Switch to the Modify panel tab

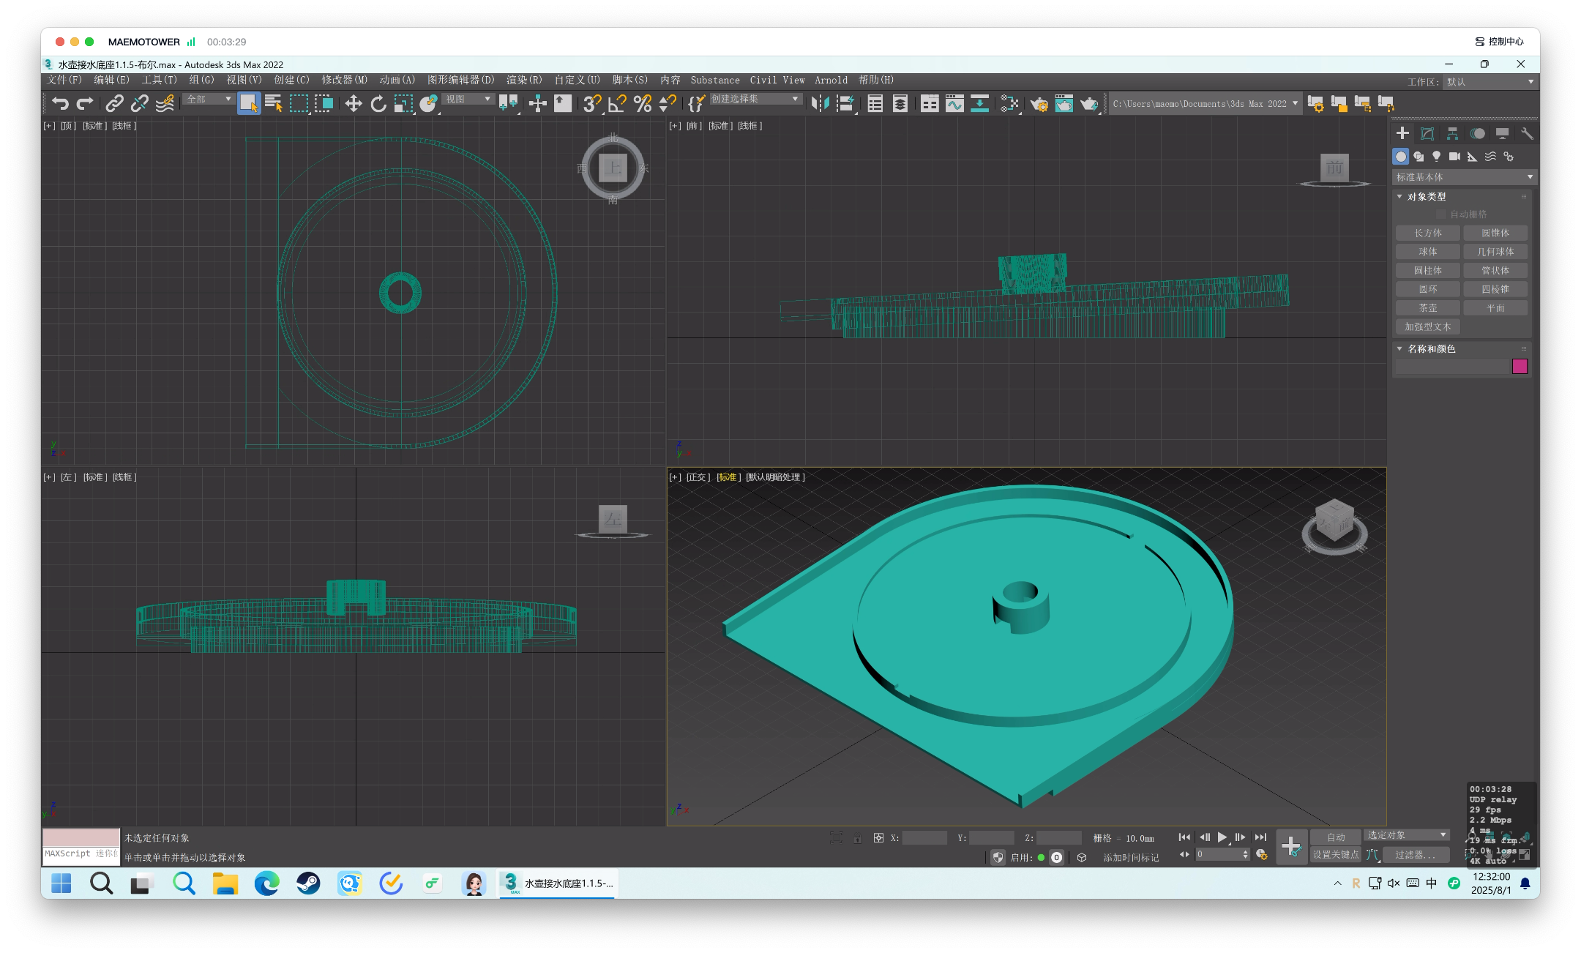click(1427, 133)
